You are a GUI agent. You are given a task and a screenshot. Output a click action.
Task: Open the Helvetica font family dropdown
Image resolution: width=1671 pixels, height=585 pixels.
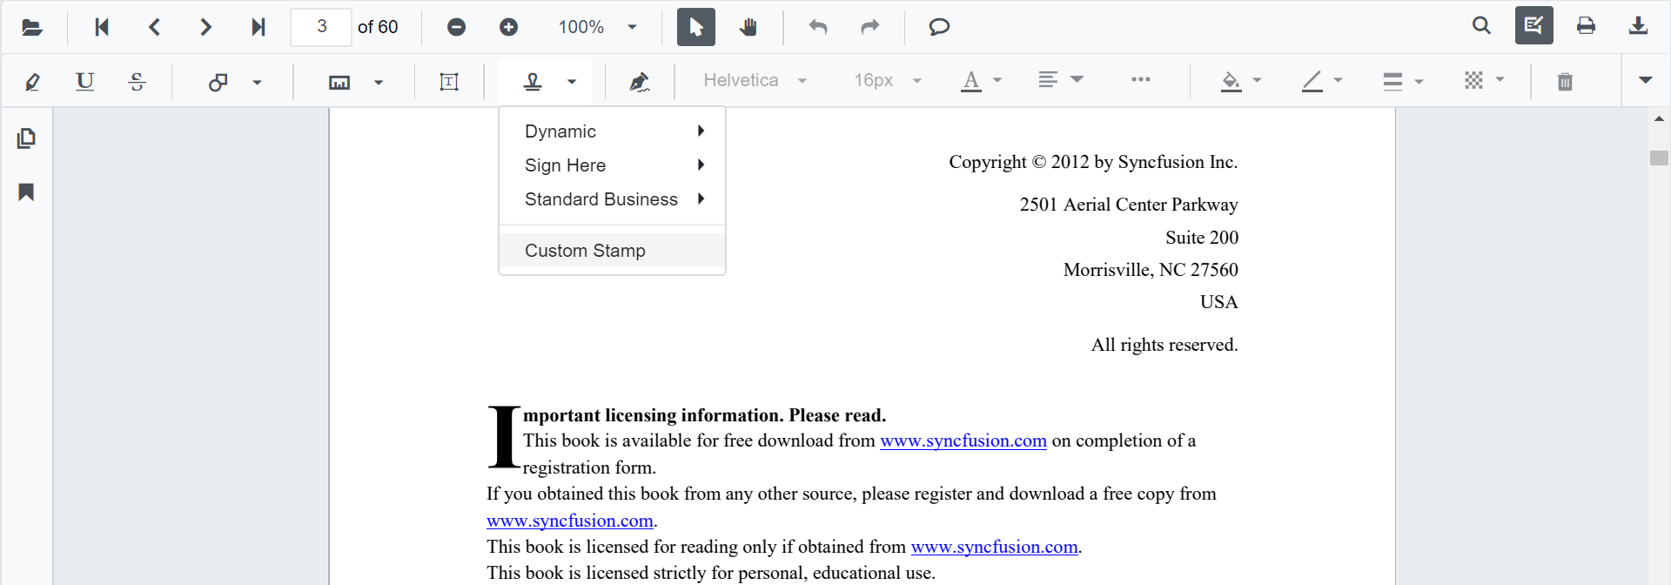754,80
